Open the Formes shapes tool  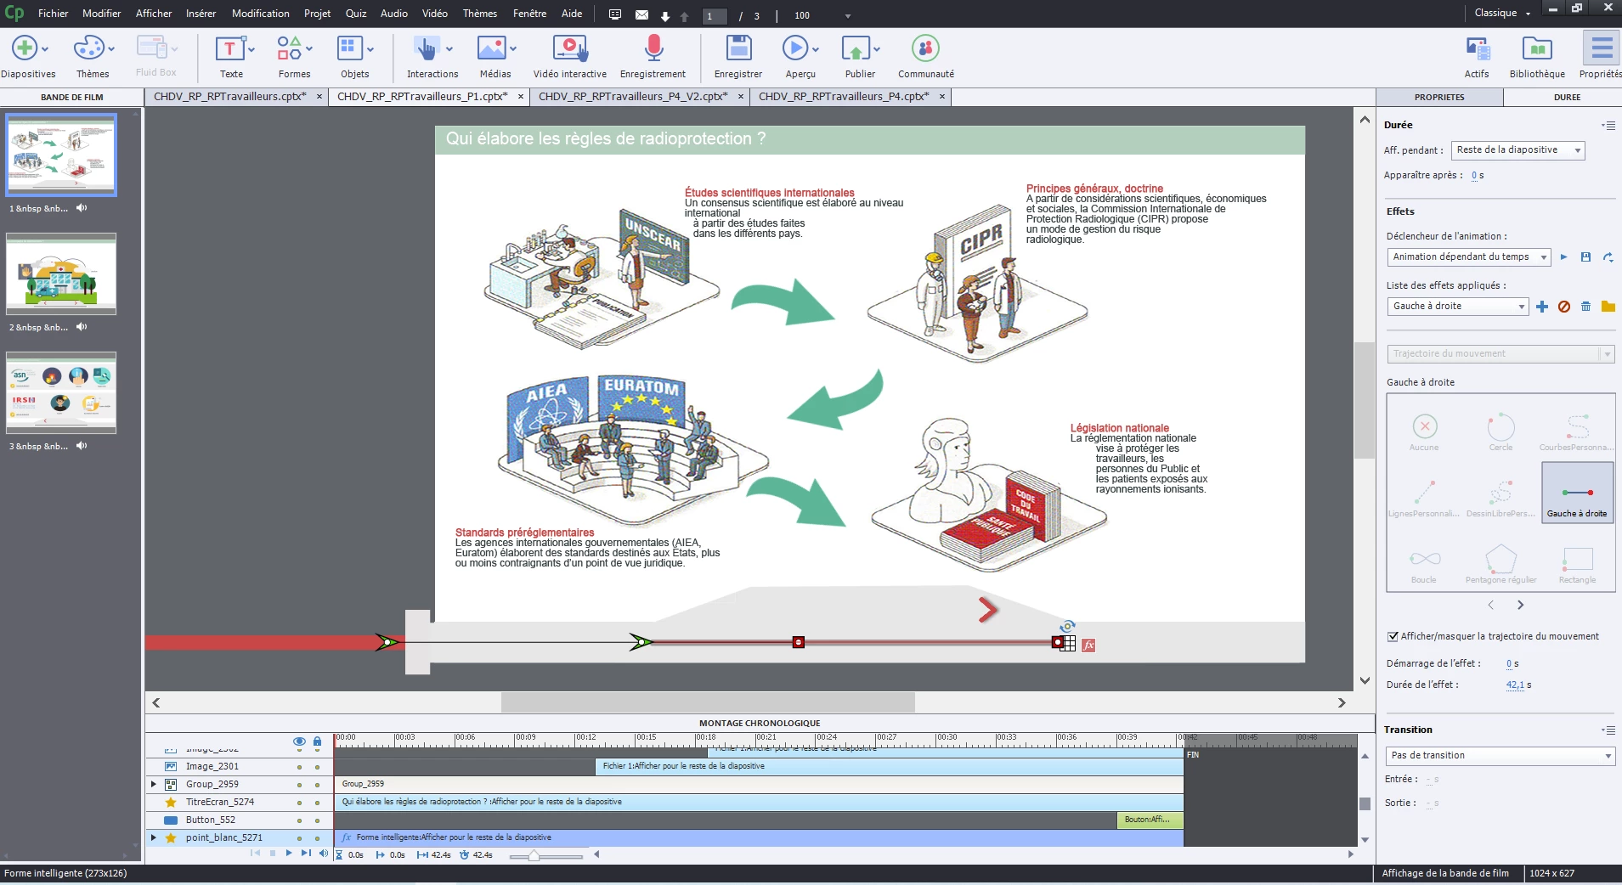[294, 56]
